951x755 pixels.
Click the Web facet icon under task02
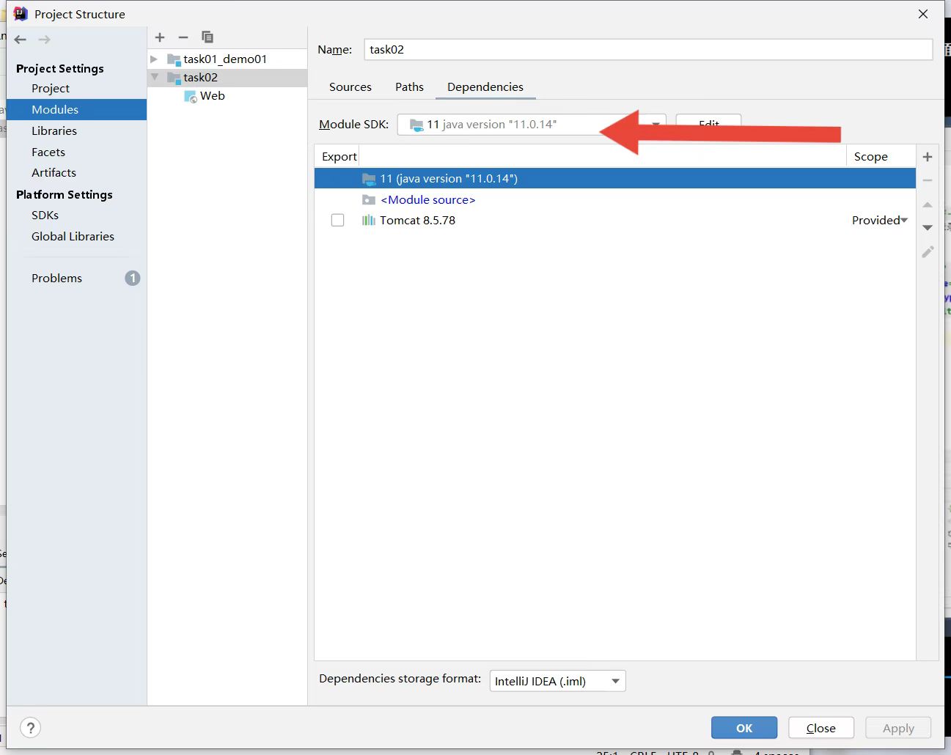[191, 96]
